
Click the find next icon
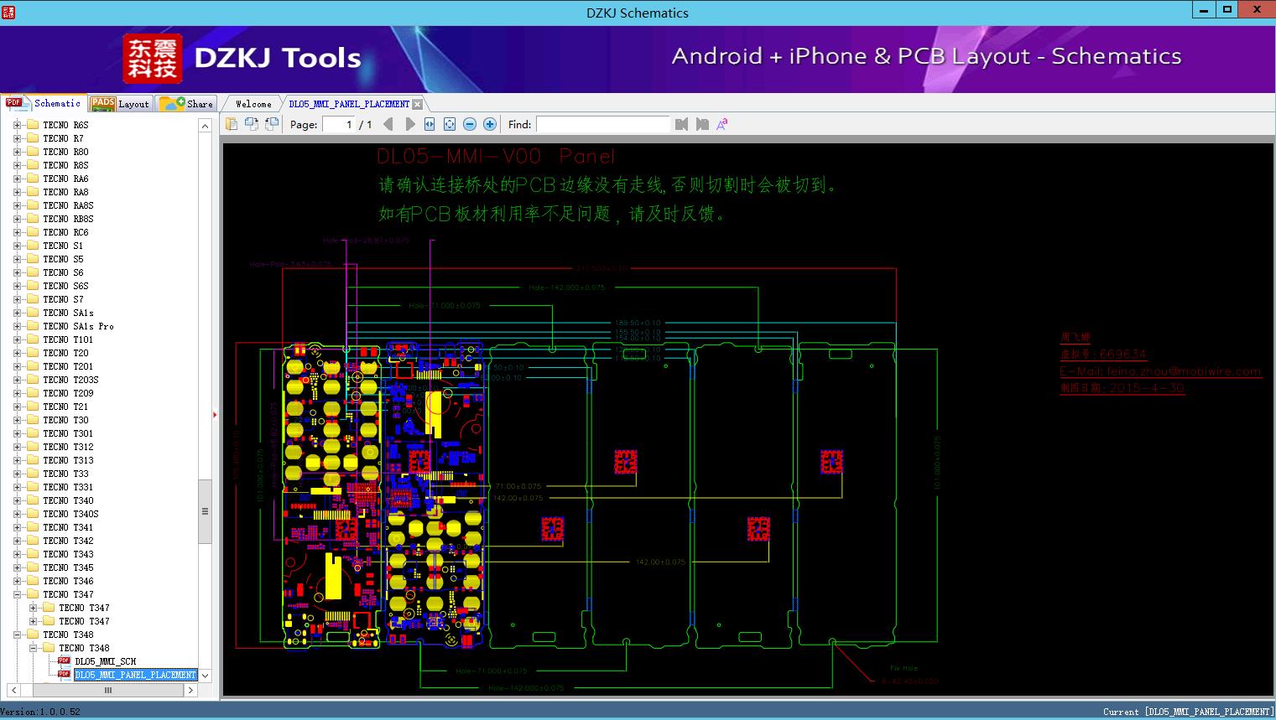(702, 124)
